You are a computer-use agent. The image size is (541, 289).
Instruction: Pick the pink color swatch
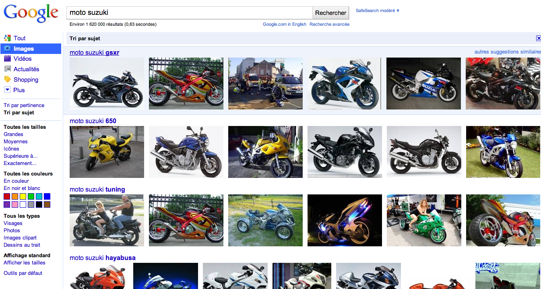coord(15,204)
